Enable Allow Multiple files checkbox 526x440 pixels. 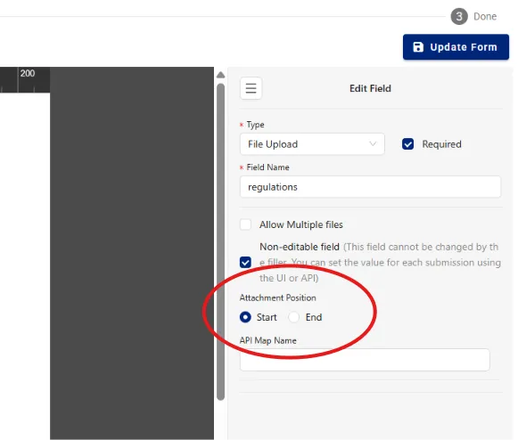(245, 224)
